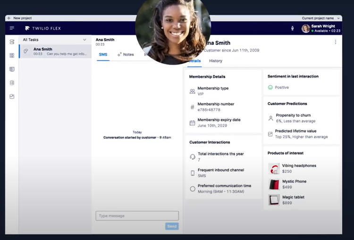Open the hamburger menu in the header
Screen dimensions: 354x240
pyautogui.click(x=12, y=28)
